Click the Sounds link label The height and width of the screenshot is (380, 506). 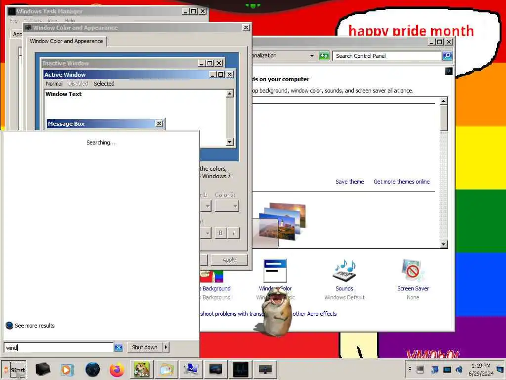344,288
